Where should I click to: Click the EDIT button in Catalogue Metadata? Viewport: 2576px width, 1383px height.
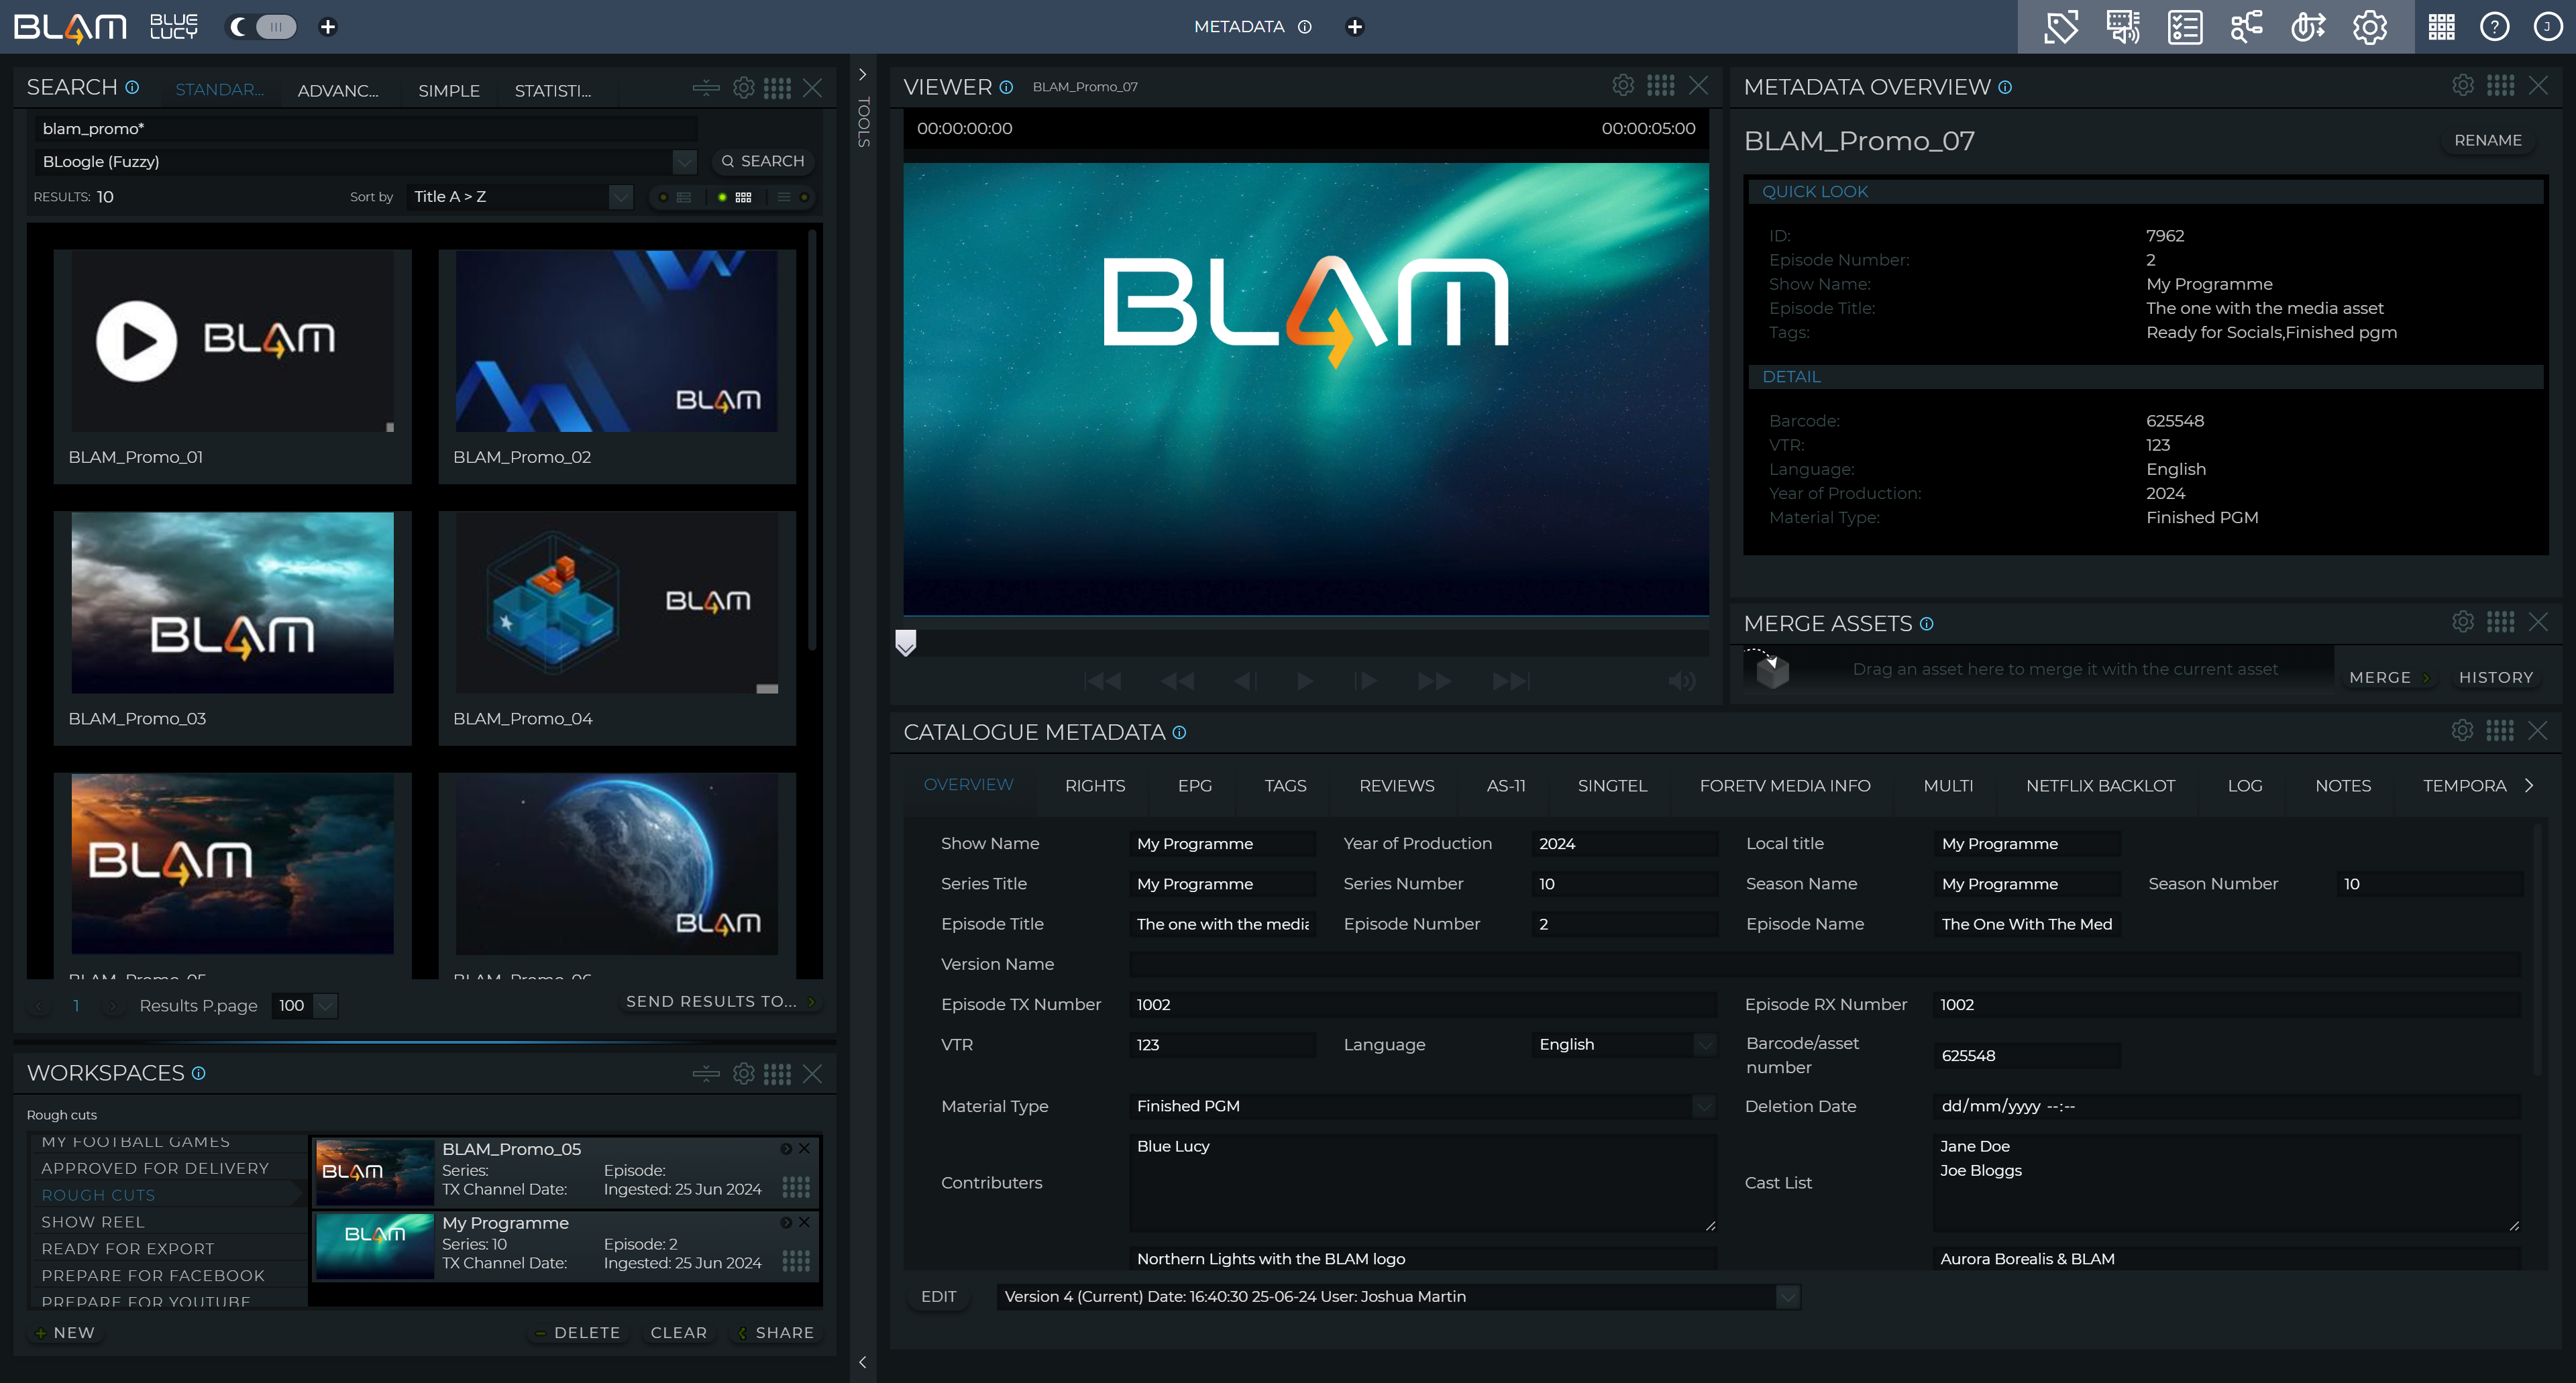(x=938, y=1297)
